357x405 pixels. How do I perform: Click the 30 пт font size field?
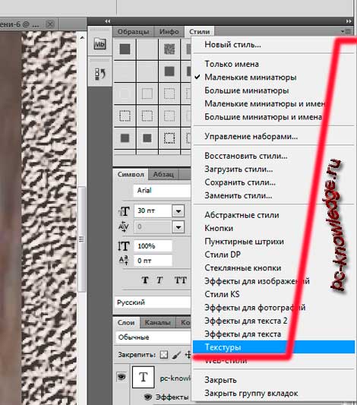point(153,210)
